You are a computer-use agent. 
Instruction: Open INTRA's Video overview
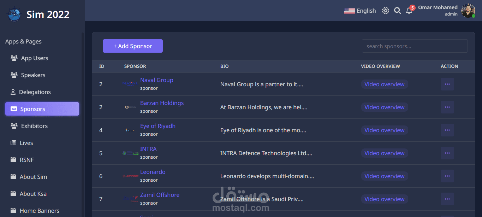(385, 153)
